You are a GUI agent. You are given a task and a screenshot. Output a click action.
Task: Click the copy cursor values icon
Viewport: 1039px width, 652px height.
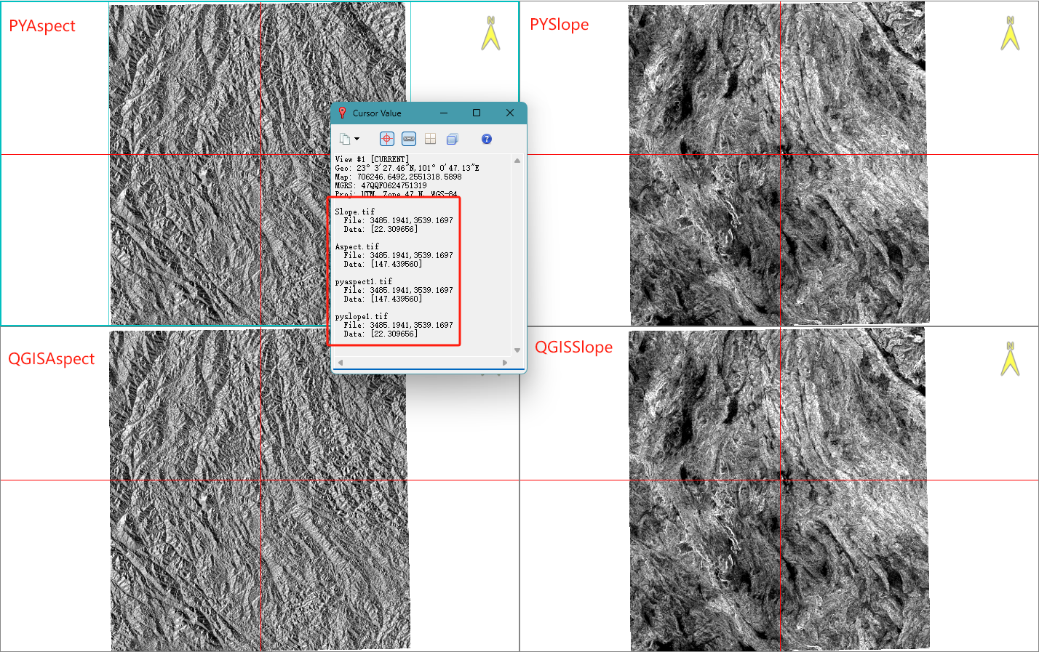pos(345,139)
